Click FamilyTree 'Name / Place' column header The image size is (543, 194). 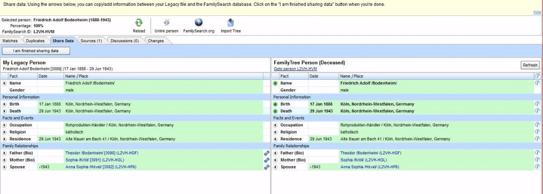[437, 76]
